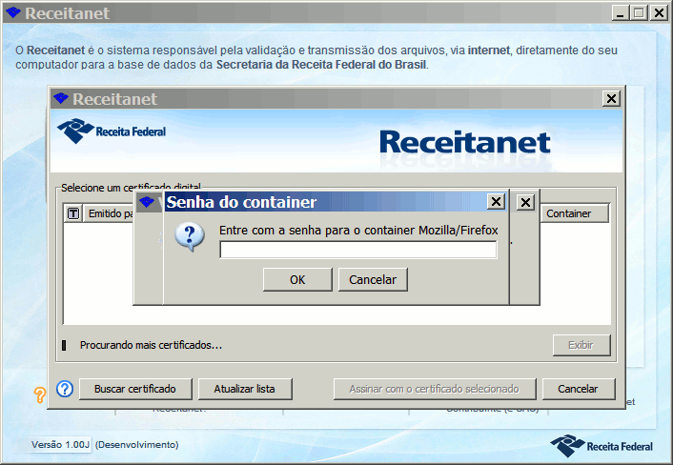Click Cancelar in the certificate selection window
Viewport: 673px width, 465px height.
[578, 389]
